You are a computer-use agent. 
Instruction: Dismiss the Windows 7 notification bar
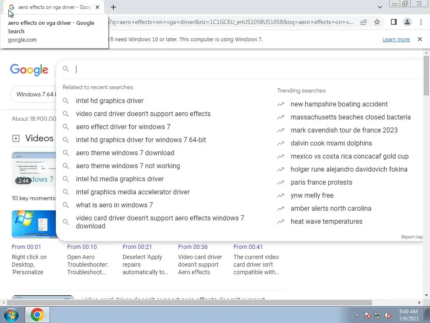[x=420, y=39]
